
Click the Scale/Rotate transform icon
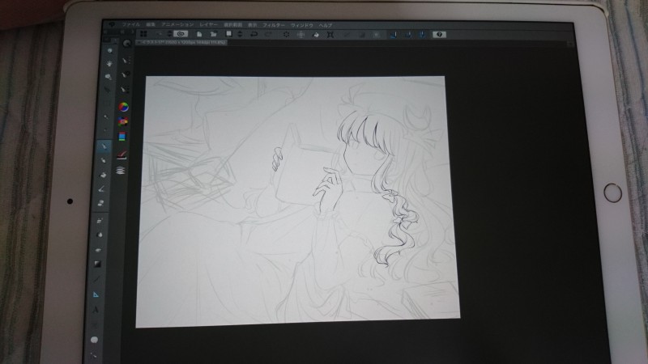[x=330, y=35]
